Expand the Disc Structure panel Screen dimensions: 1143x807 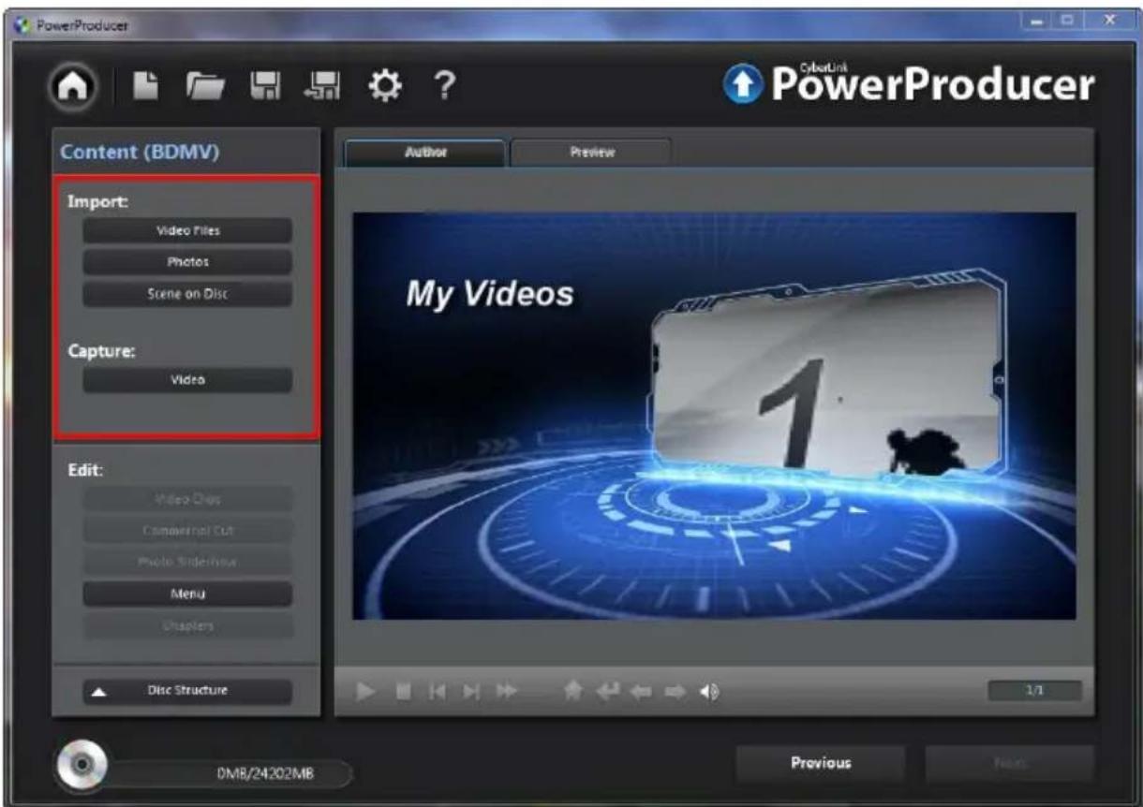click(187, 692)
